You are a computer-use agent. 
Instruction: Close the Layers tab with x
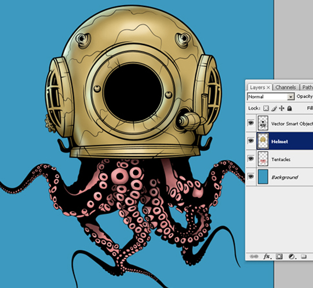(x=268, y=87)
